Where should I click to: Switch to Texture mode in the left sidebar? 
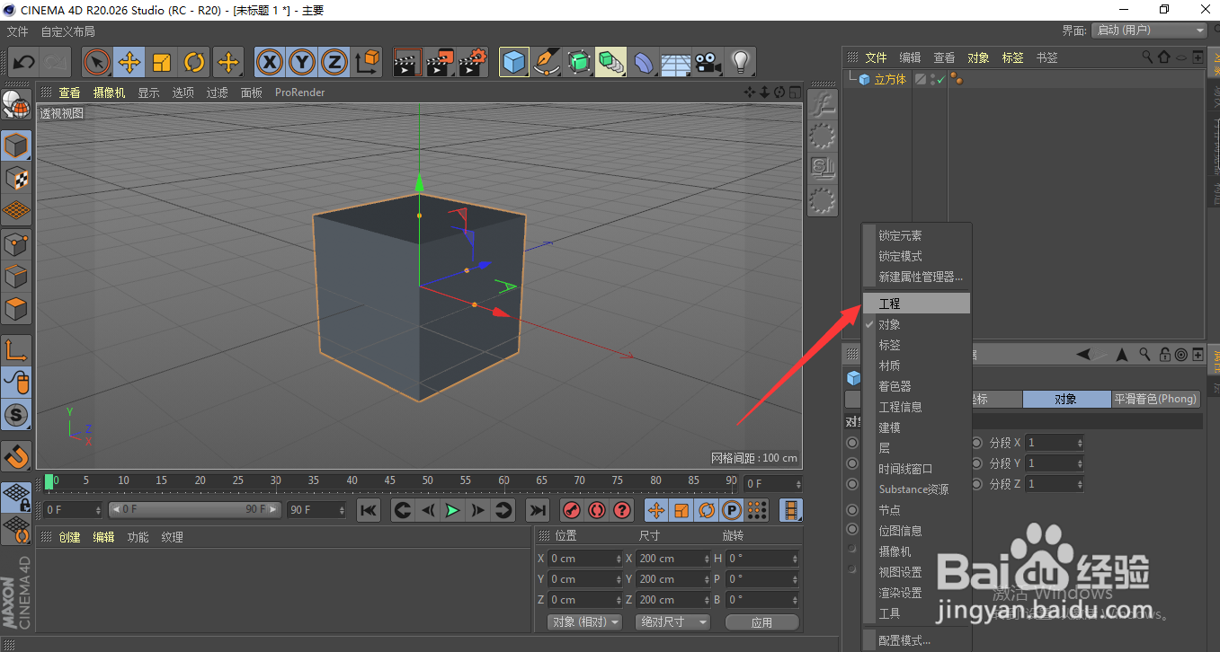click(x=17, y=178)
